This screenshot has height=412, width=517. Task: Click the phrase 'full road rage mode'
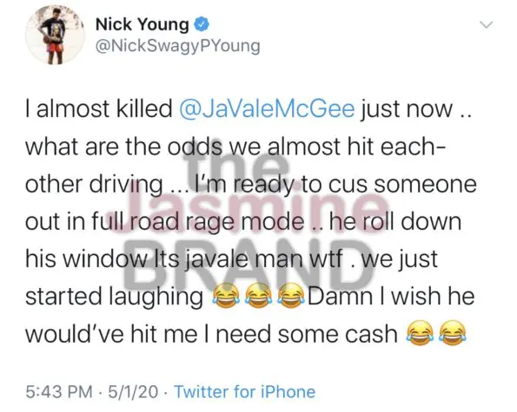pyautogui.click(x=197, y=222)
